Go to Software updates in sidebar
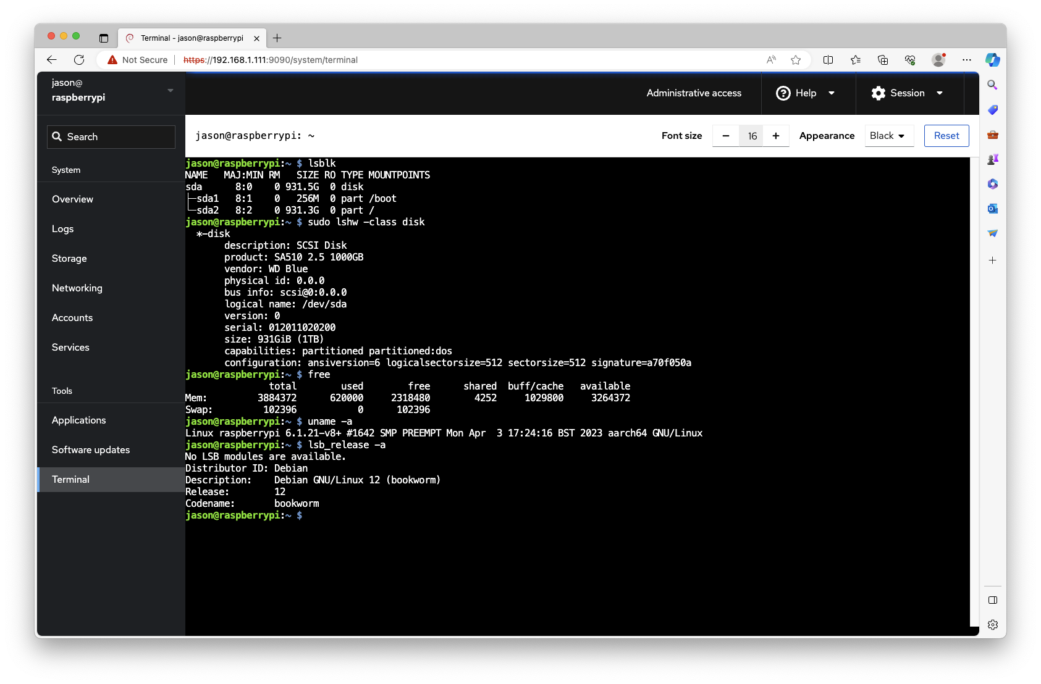 [91, 450]
